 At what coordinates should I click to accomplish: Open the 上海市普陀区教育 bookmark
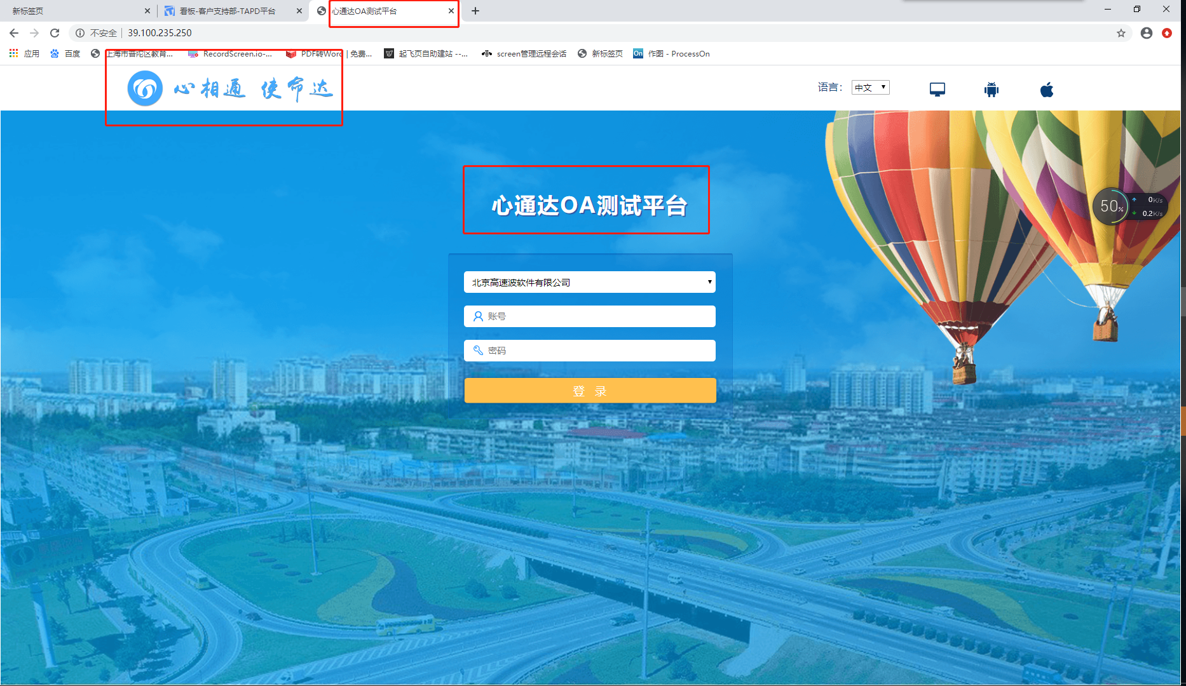pyautogui.click(x=132, y=54)
